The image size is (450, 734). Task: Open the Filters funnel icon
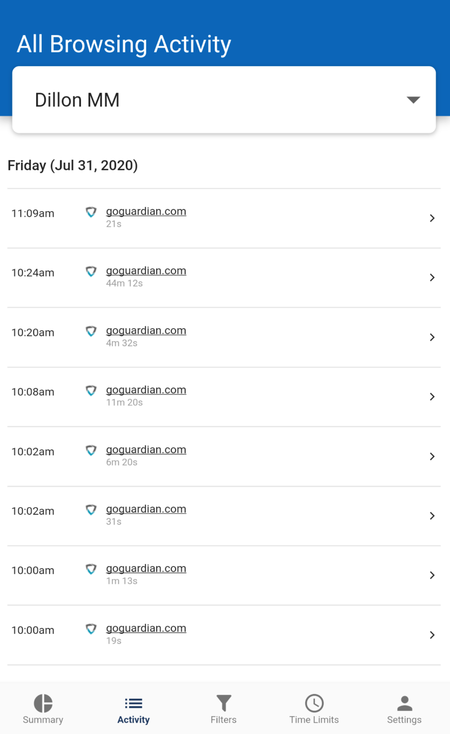[223, 703]
